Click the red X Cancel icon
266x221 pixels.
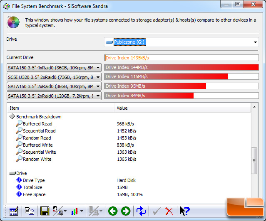[169, 211]
